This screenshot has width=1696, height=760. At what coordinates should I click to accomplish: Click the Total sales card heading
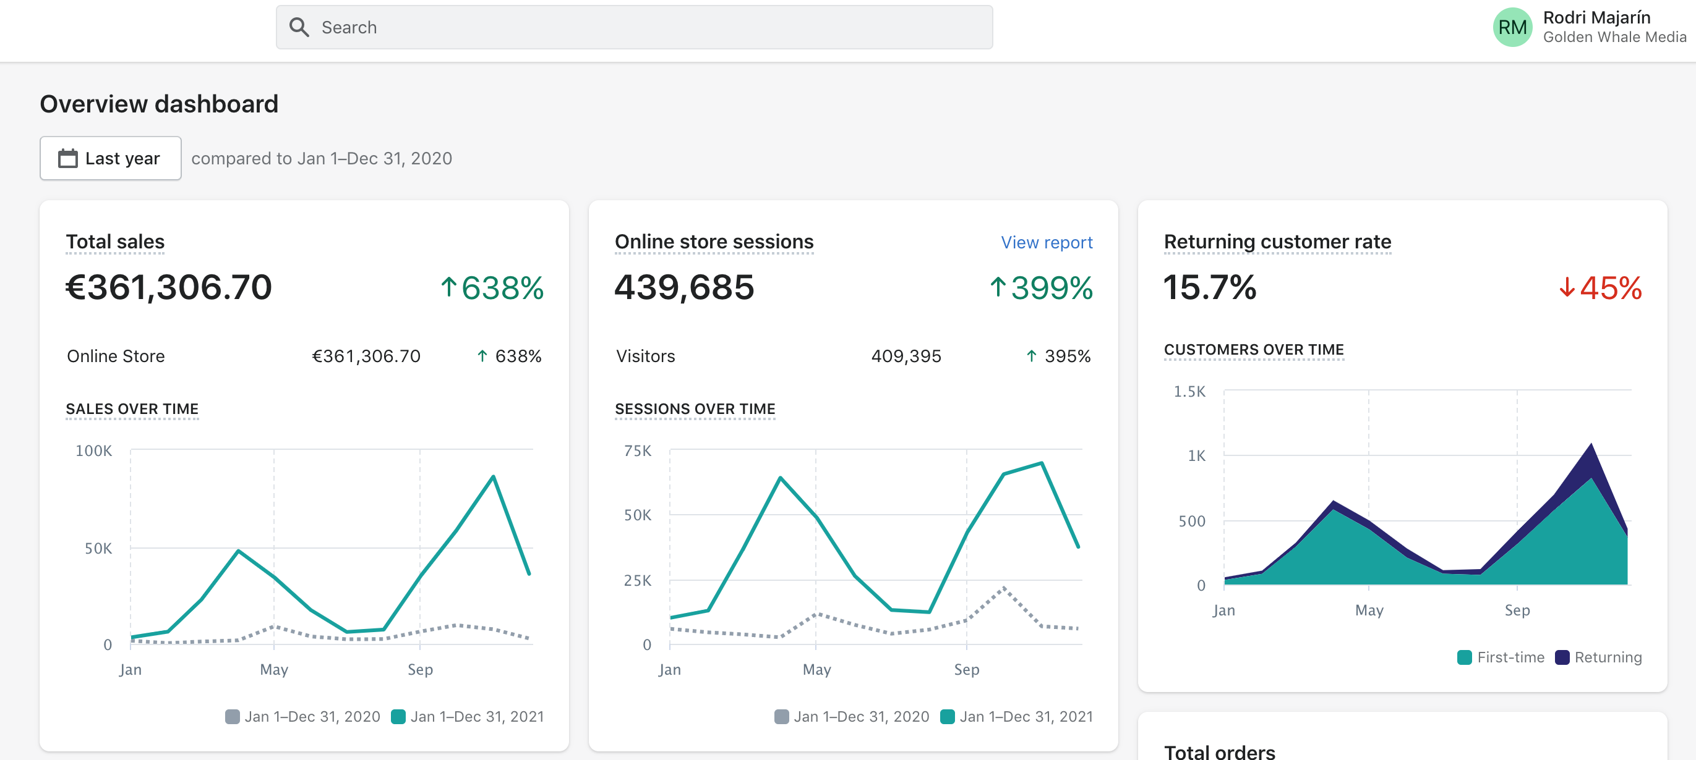pos(115,242)
